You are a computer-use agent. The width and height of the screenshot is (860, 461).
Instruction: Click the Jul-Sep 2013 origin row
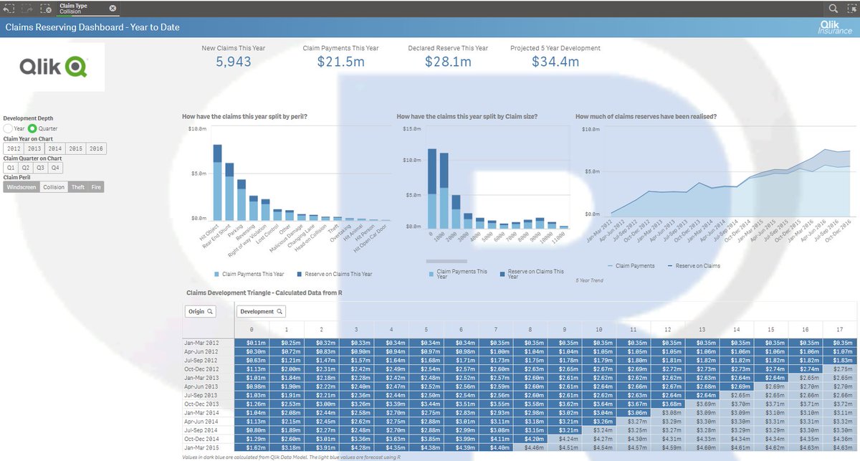click(x=208, y=396)
